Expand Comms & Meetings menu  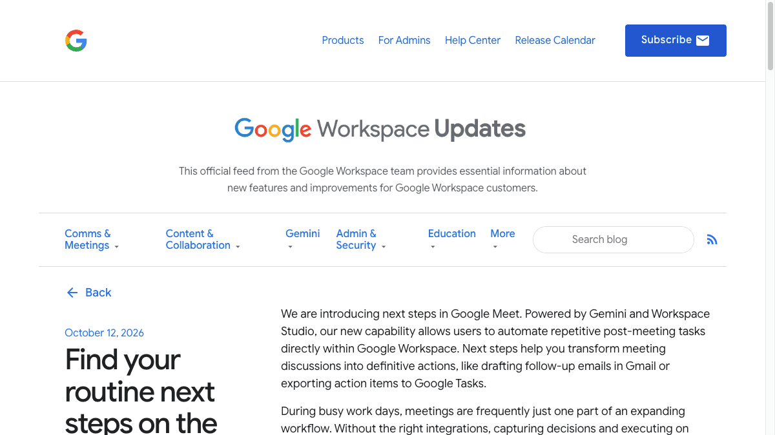pyautogui.click(x=92, y=240)
